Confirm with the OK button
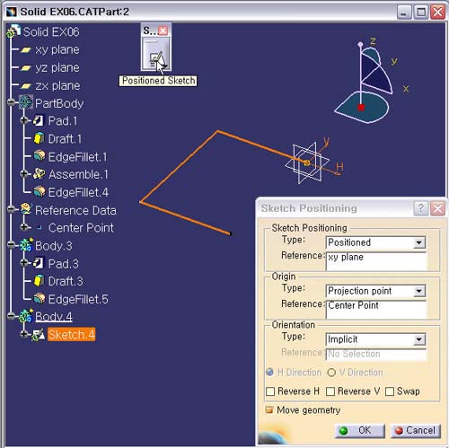The image size is (449, 448). (360, 431)
